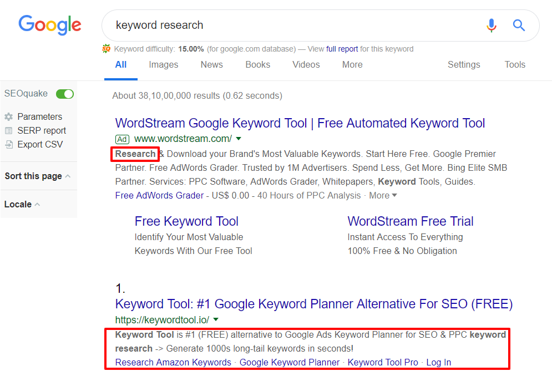Viewport: 552px width, 371px height.
Task: Collapse the Sort this page section
Action: point(38,176)
